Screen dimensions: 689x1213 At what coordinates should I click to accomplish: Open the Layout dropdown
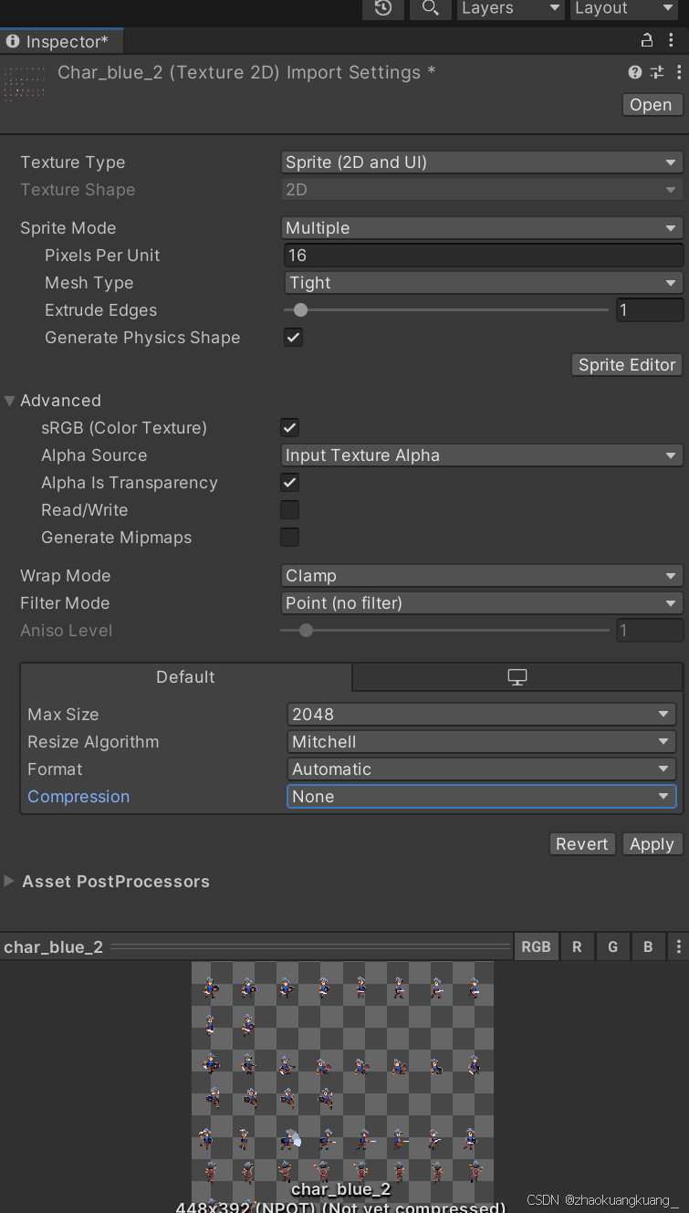pos(625,8)
